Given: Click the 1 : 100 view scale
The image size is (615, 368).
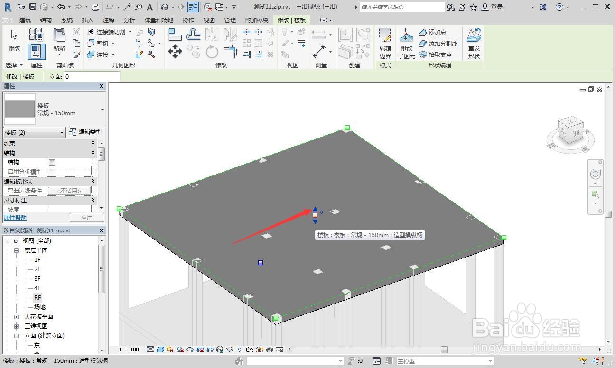Looking at the screenshot, I should (129, 350).
